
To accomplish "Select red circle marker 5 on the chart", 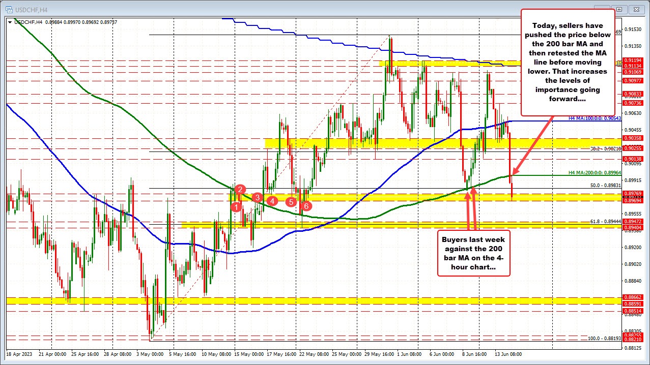I will (291, 202).
